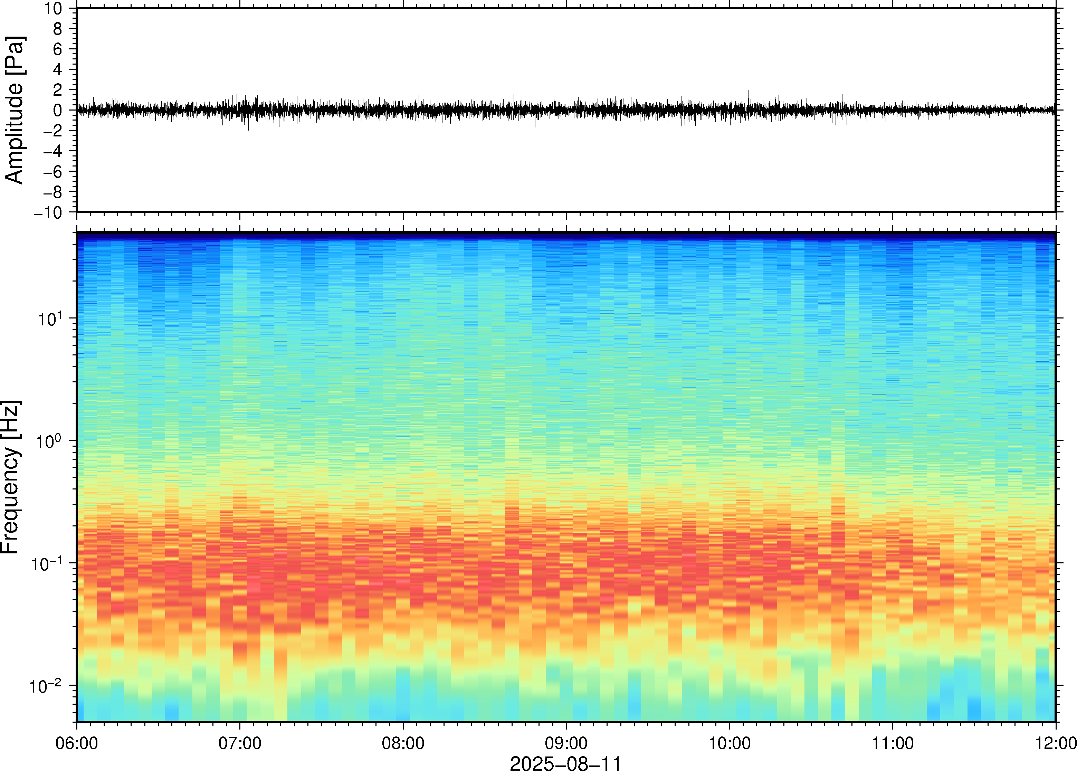The image size is (1077, 771).
Task: Click the 10⁻² frequency tick label
Action: (46, 685)
